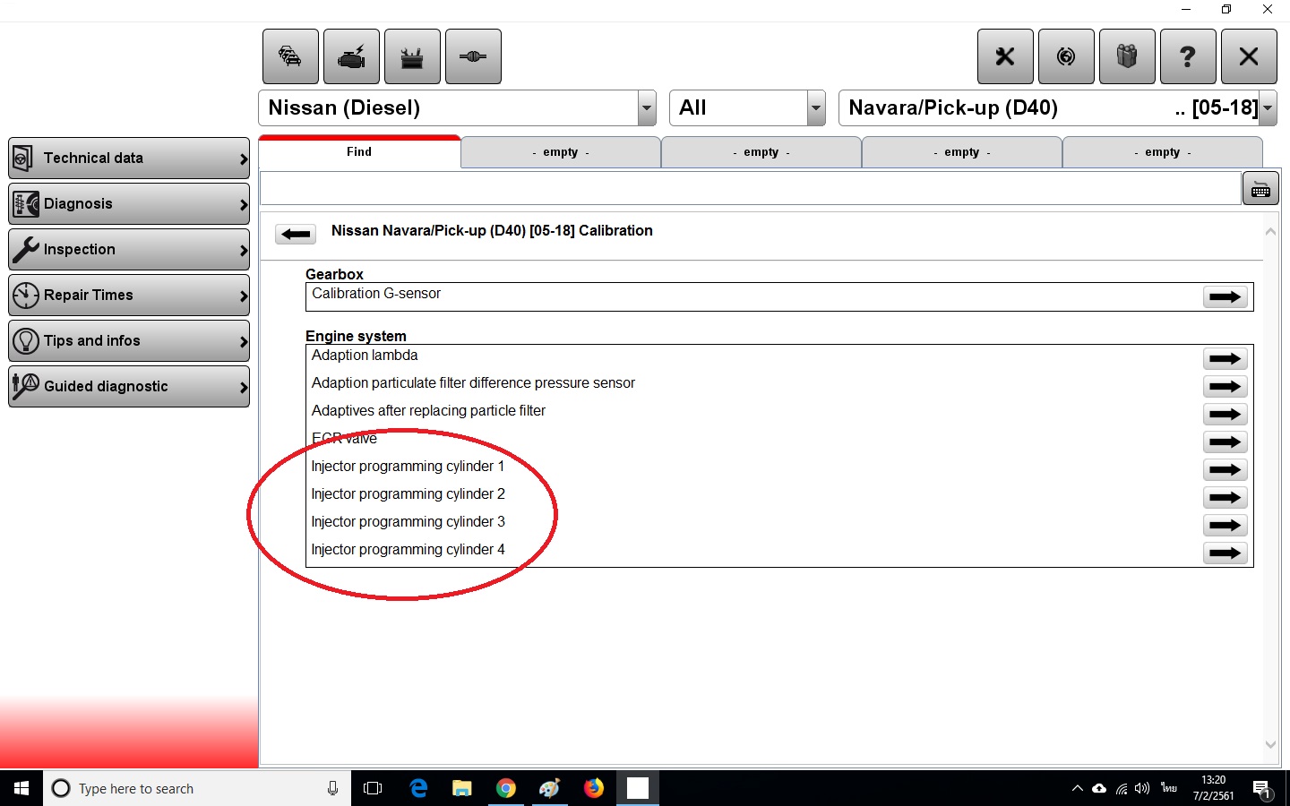
Task: Open Calibration G-sensor arrow
Action: tap(1225, 297)
